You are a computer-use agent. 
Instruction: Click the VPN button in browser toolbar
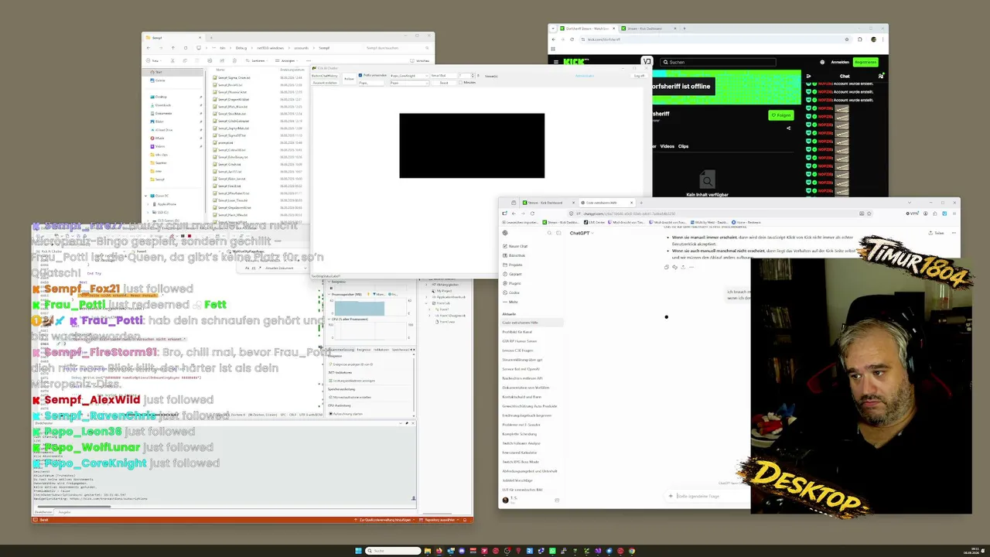[913, 214]
